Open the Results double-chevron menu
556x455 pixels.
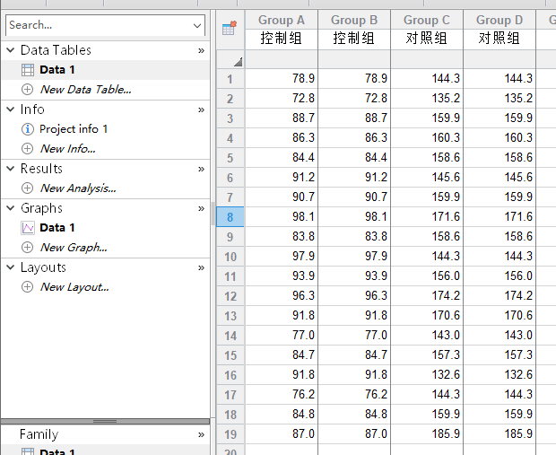click(201, 170)
